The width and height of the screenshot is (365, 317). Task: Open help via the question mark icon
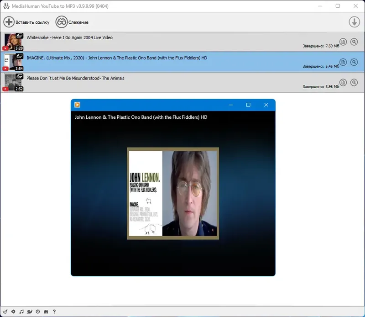tap(54, 312)
